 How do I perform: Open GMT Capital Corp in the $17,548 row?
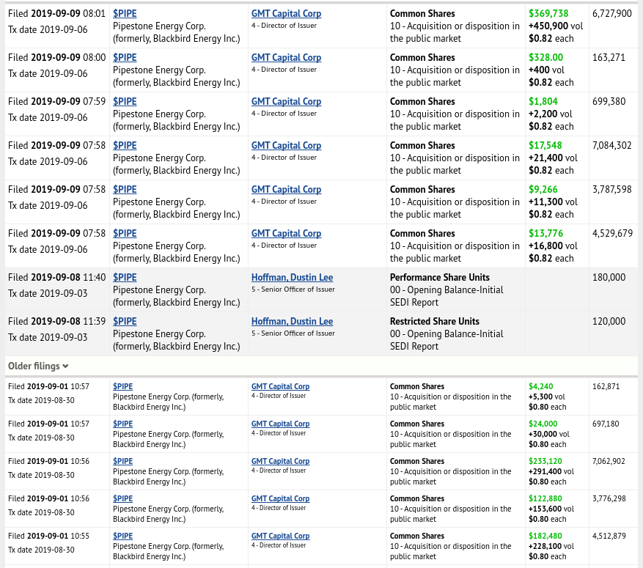[286, 146]
